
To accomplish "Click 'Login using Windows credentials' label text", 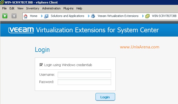I will (68, 65).
